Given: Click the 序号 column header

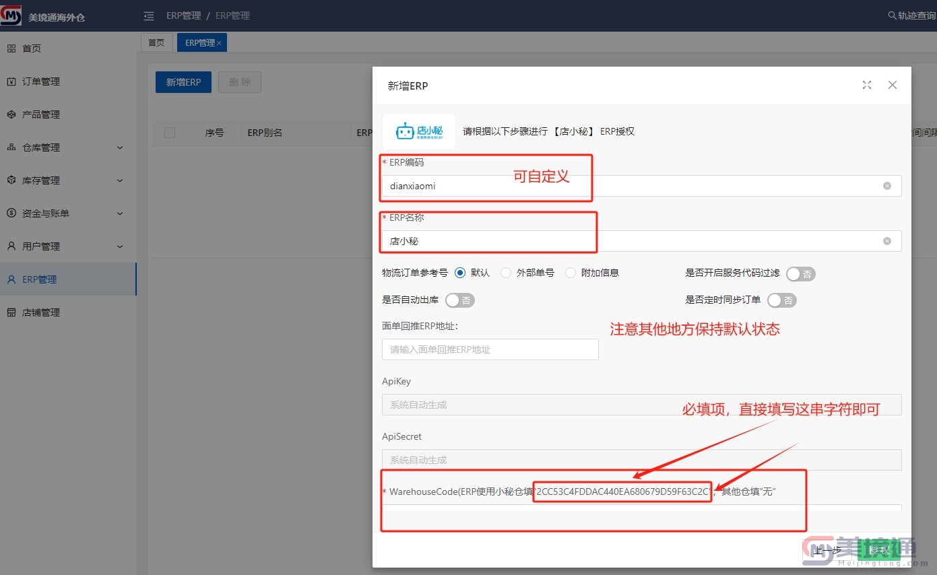Looking at the screenshot, I should 214,133.
